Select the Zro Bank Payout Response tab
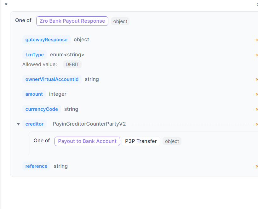This screenshot has width=258, height=209. (x=72, y=21)
